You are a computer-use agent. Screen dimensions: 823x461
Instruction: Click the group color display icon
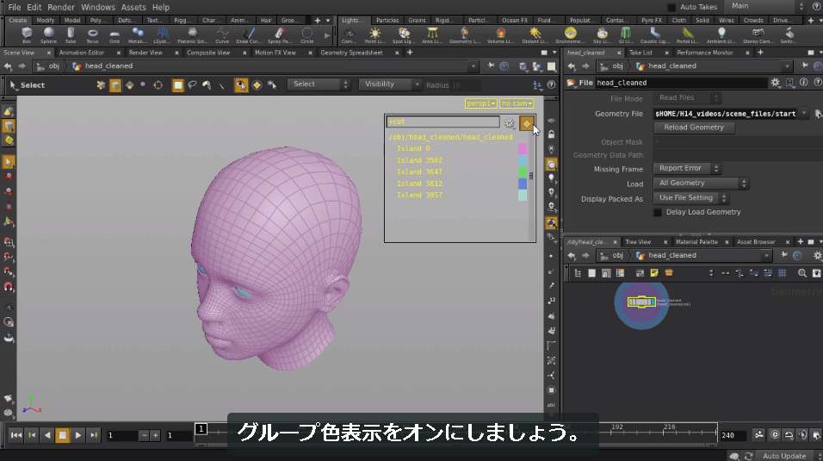pyautogui.click(x=527, y=123)
